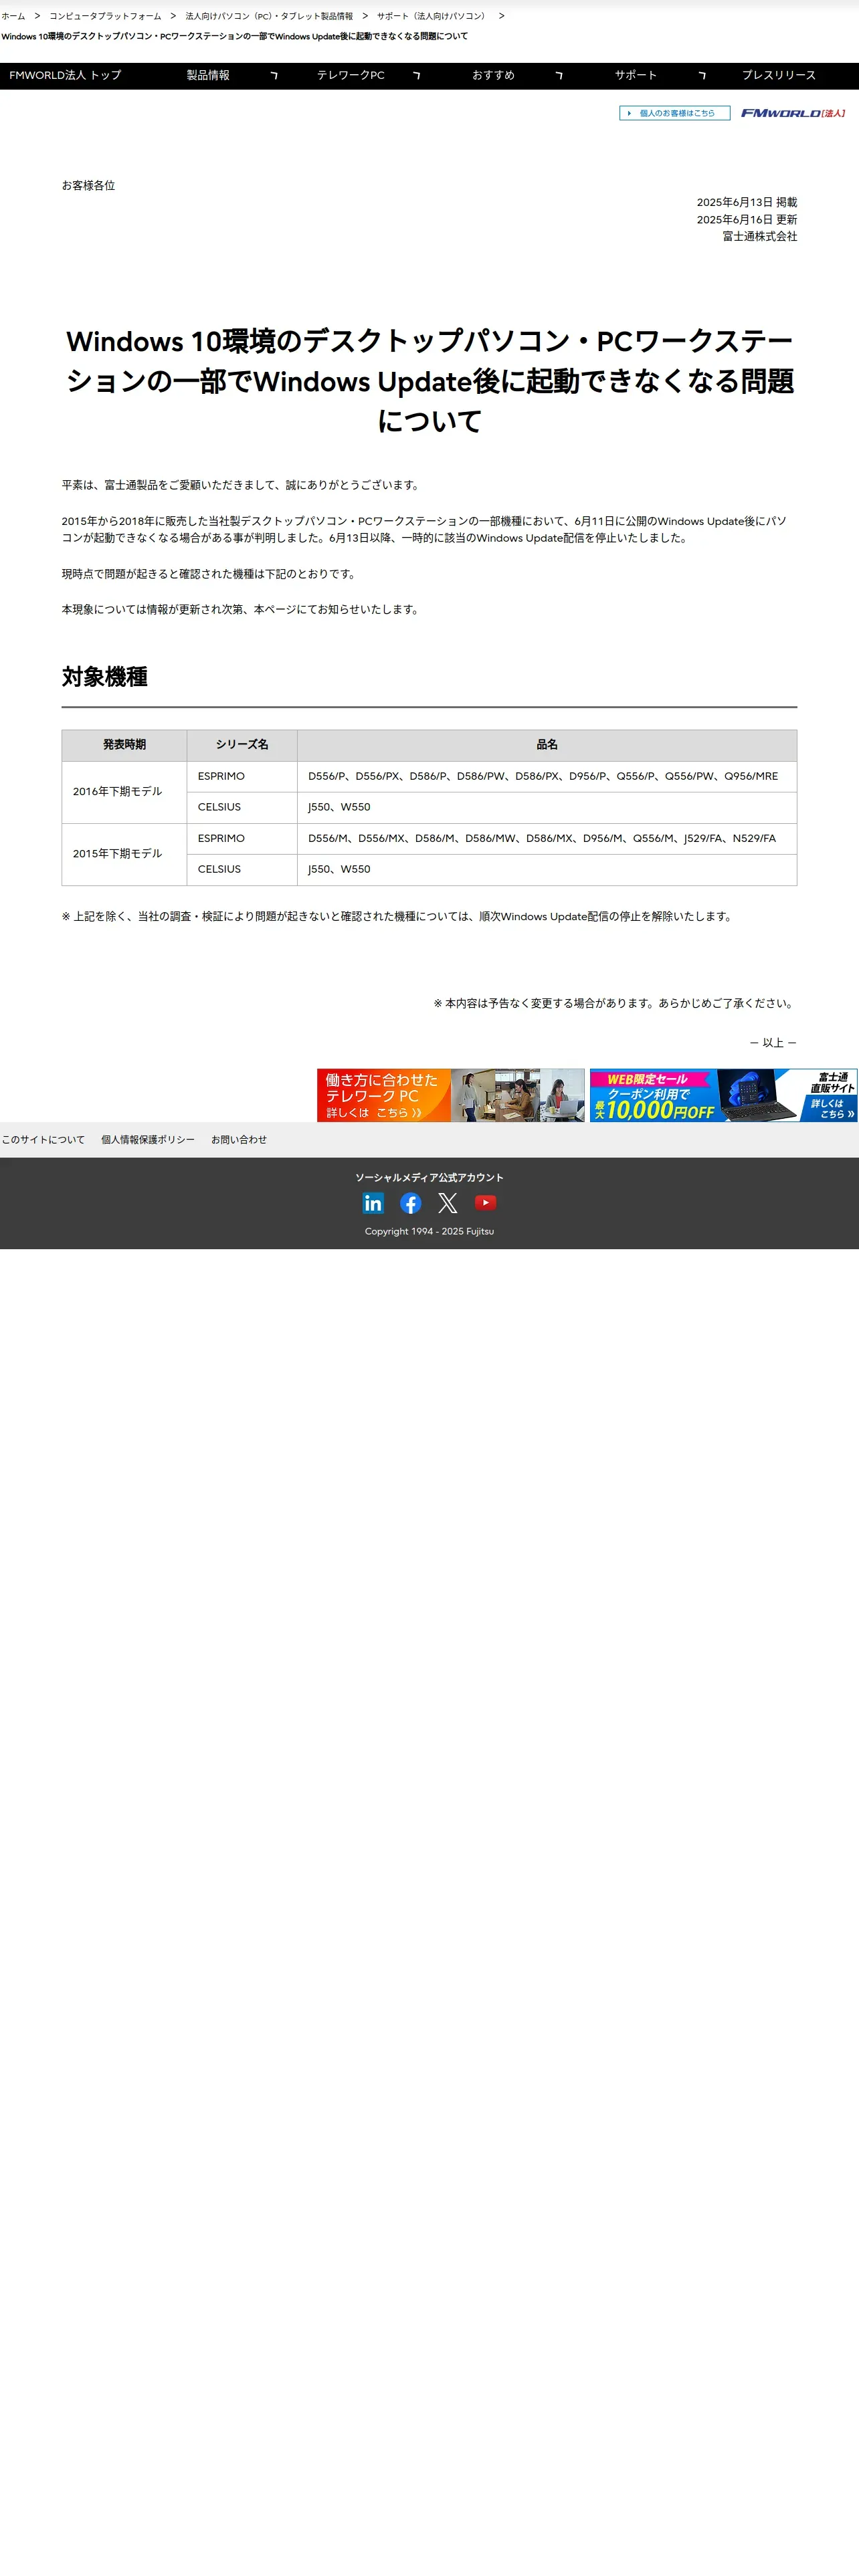
Task: Open the プレスリリース menu item
Action: click(x=779, y=75)
